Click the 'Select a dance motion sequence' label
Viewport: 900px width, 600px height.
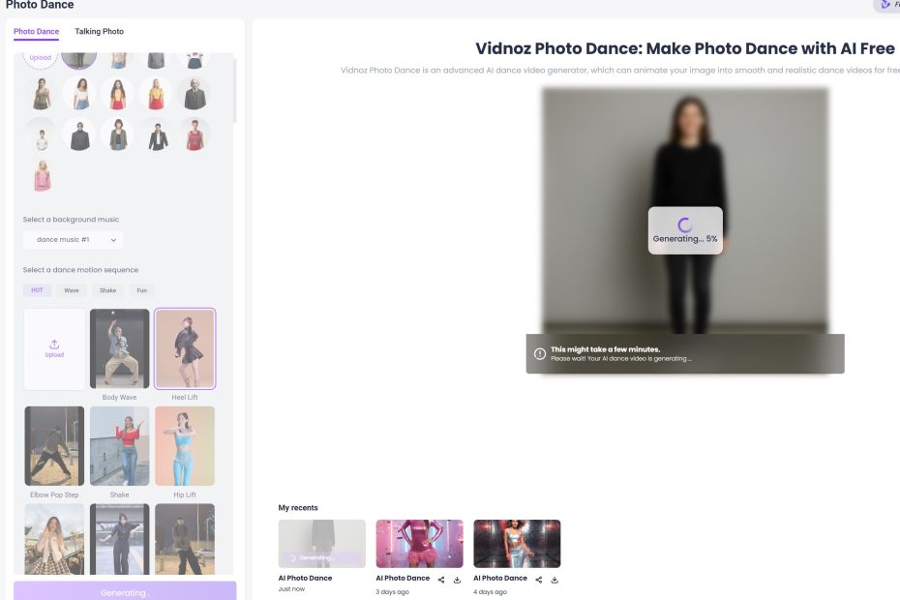(80, 270)
